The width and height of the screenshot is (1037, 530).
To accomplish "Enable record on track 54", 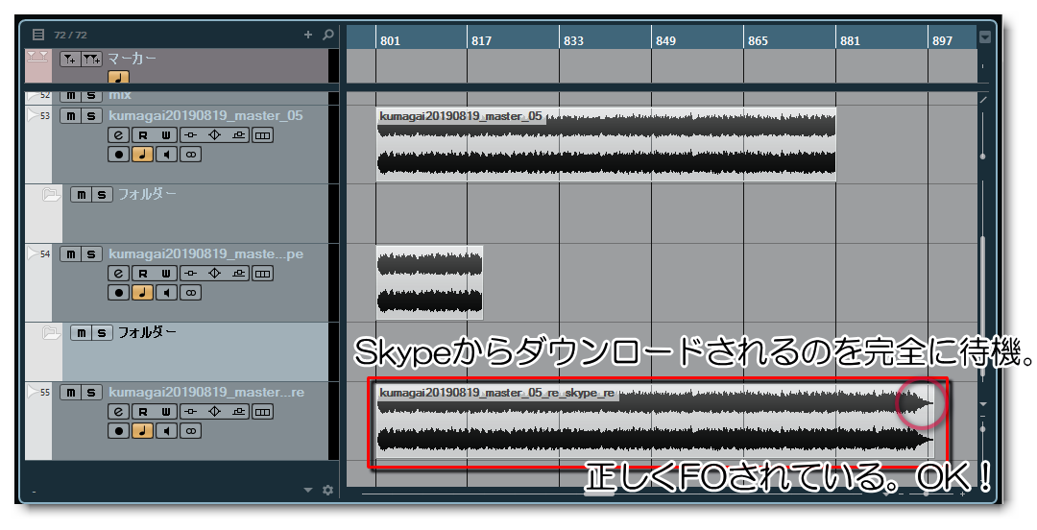I will point(118,293).
